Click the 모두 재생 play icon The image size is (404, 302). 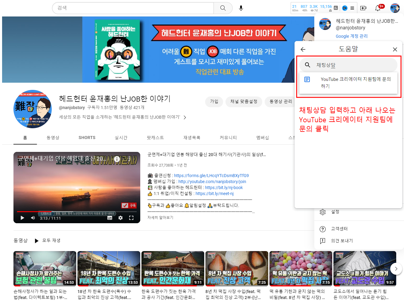[x=36, y=241]
